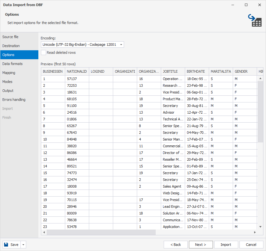Click the BUSINESSEN column header
This screenshot has width=266, height=251.
click(53, 71)
